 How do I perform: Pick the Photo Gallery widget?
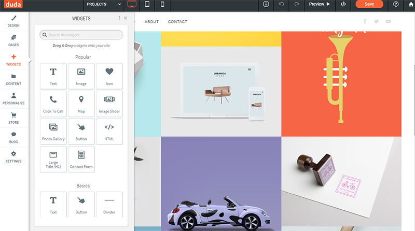coord(53,132)
